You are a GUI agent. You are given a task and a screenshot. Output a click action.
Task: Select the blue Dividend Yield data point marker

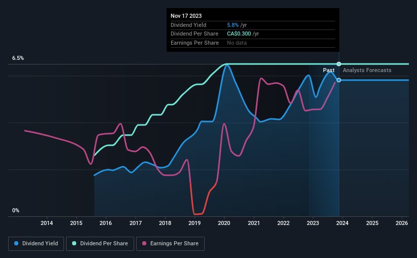pos(339,80)
